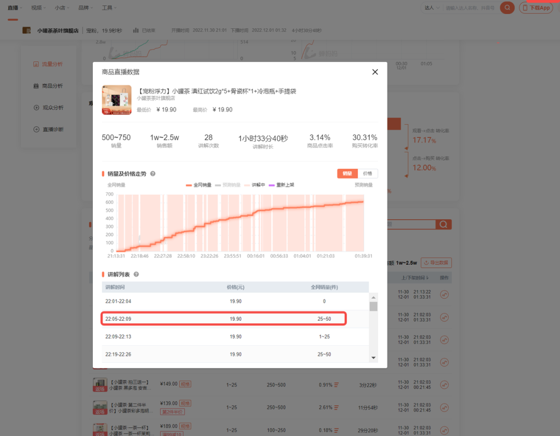The height and width of the screenshot is (436, 560).
Task: Expand the 品牌 menu in top navigation
Action: pyautogui.click(x=86, y=8)
